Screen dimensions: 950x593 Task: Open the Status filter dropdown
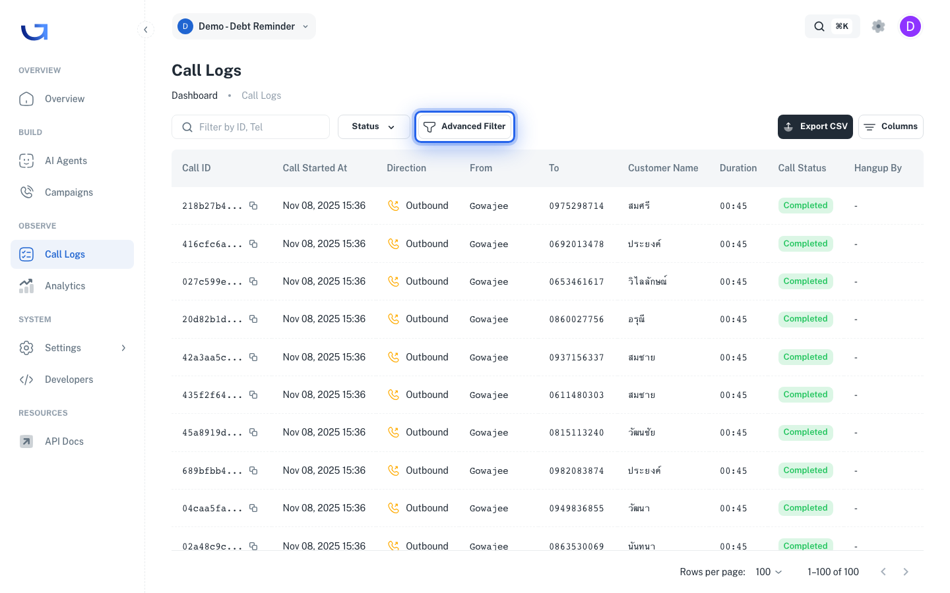373,127
